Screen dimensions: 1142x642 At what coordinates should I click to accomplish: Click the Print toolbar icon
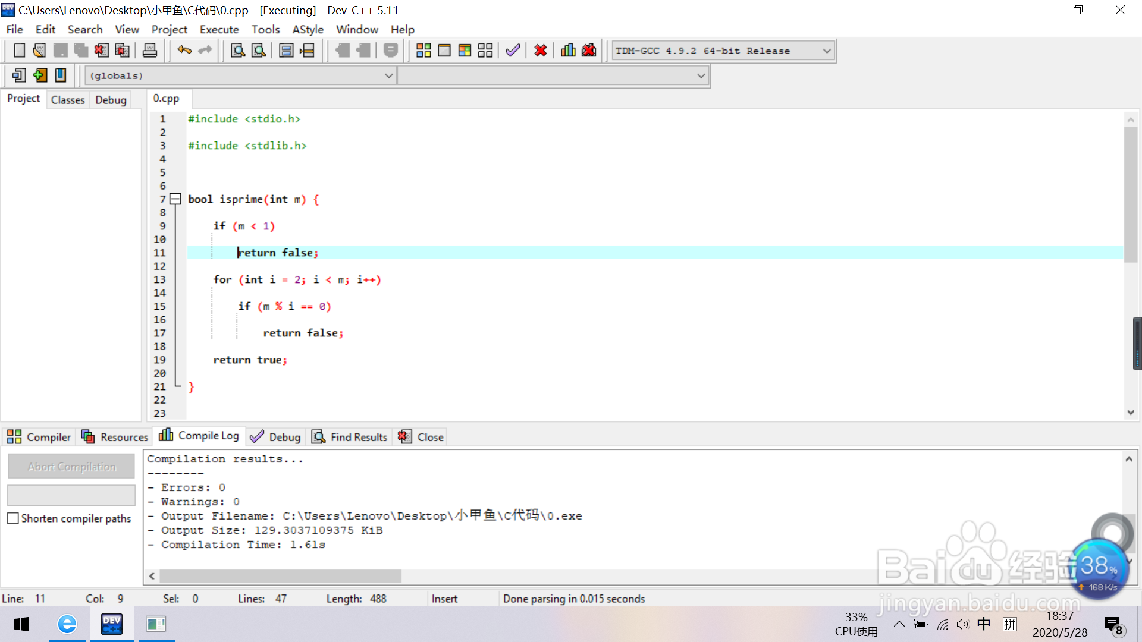(150, 51)
